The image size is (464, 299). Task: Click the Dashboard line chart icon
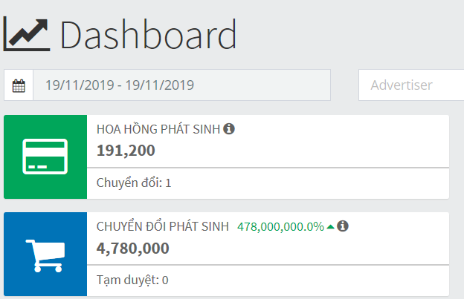coord(27,33)
